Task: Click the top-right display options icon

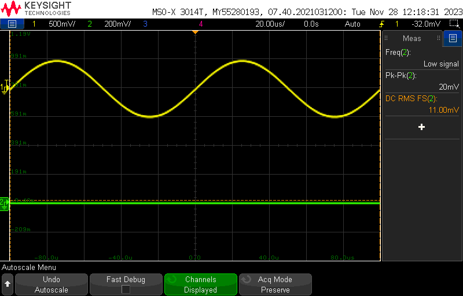Action: pos(454,24)
